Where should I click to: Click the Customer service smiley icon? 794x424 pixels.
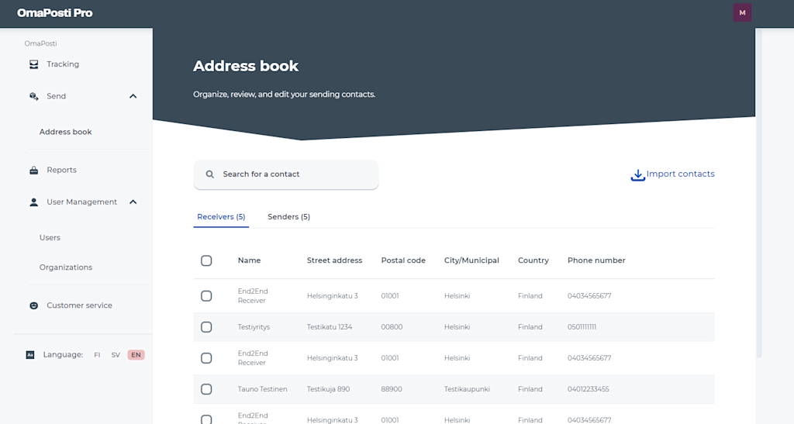(x=34, y=305)
